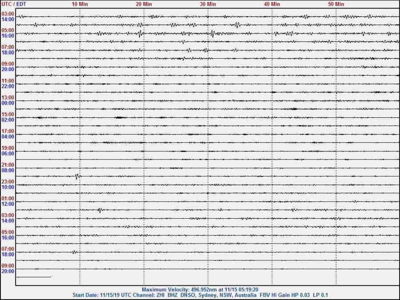Select the 01:00 UTC time label
This screenshot has height=300, width=400.
click(8, 199)
